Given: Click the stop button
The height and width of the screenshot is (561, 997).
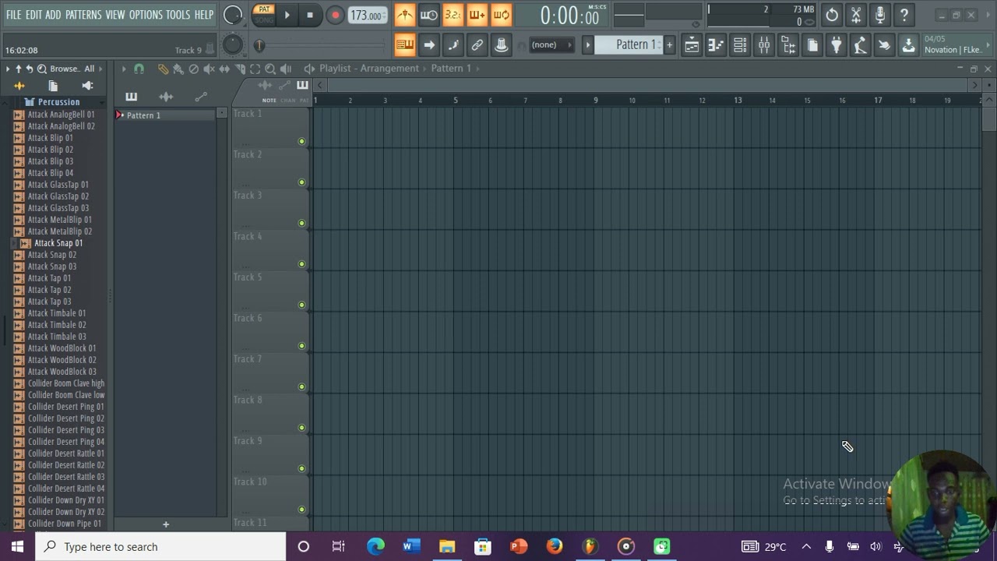Looking at the screenshot, I should (310, 15).
